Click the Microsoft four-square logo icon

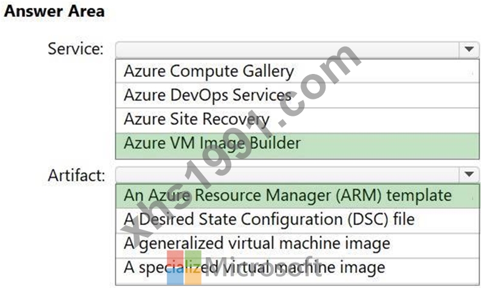click(184, 268)
